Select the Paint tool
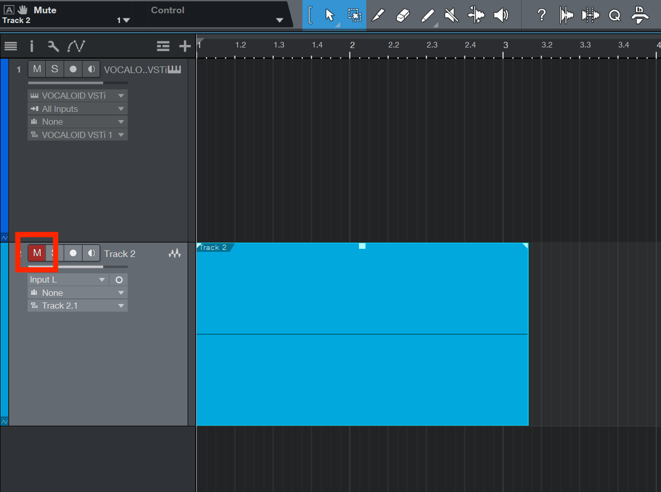The height and width of the screenshot is (492, 661). (x=427, y=15)
